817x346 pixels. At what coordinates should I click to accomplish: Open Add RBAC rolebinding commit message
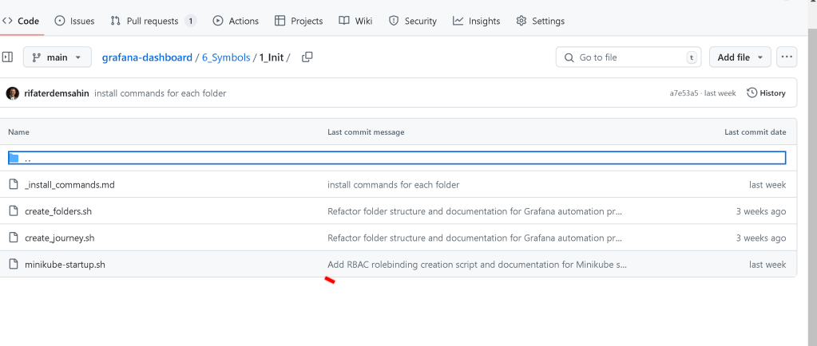coord(478,265)
